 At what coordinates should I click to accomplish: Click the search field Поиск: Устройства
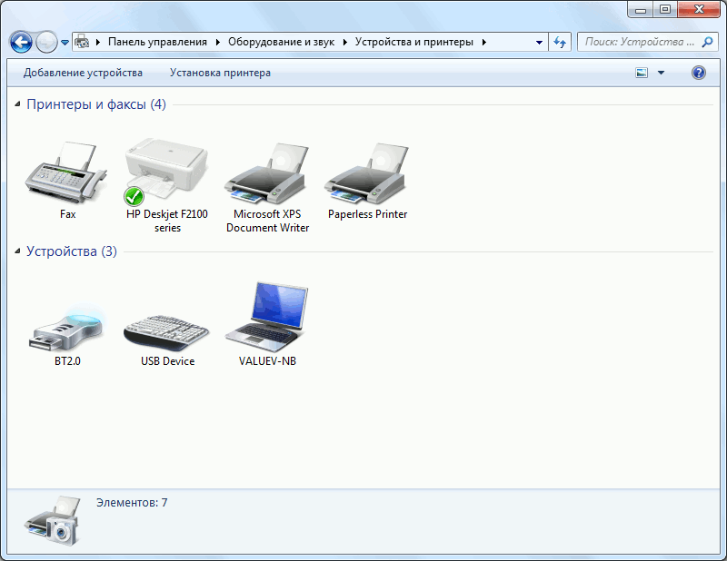click(636, 42)
